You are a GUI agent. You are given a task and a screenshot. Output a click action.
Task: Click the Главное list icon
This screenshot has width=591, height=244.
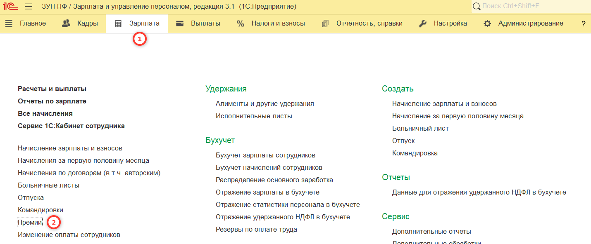(9, 23)
